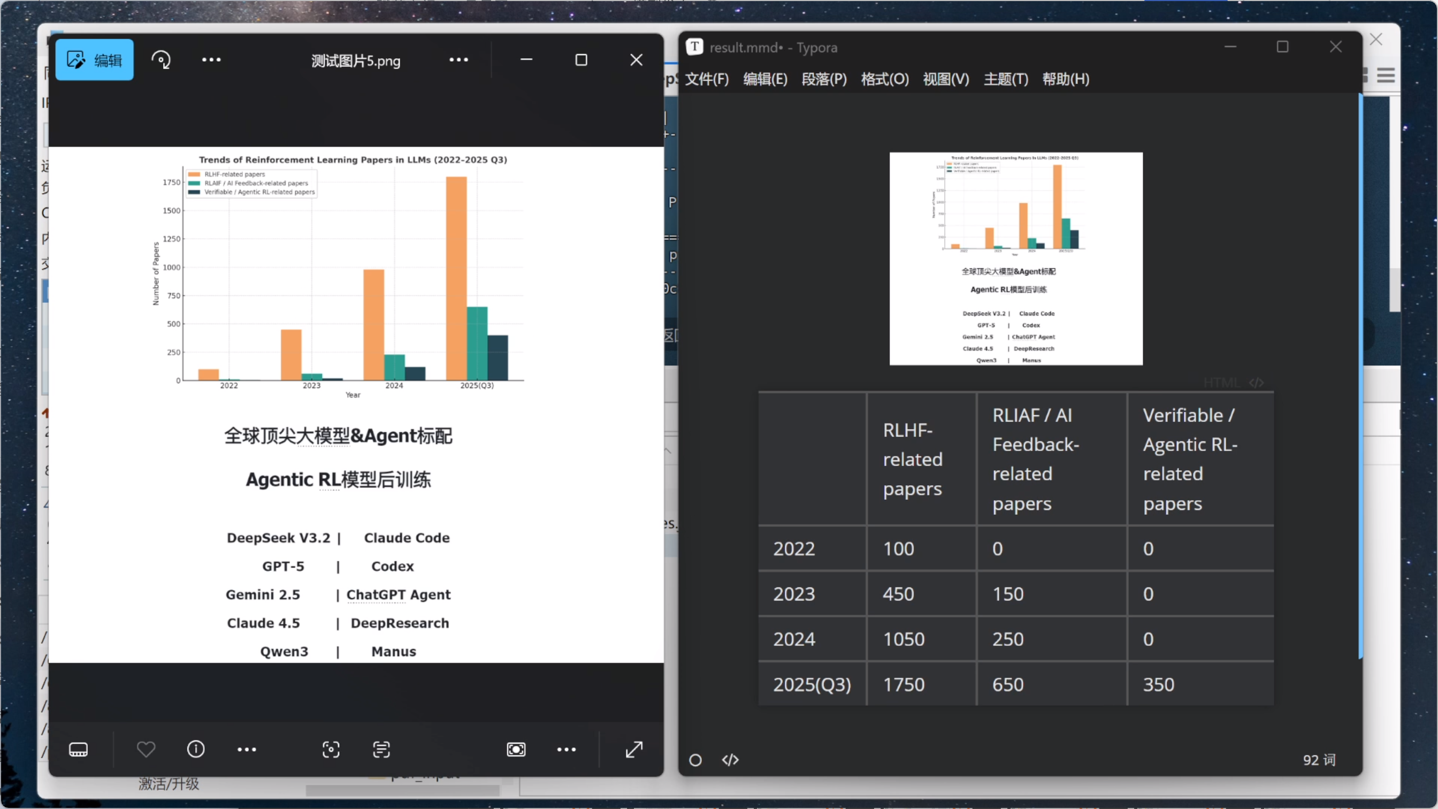Image resolution: width=1438 pixels, height=809 pixels.
Task: Click the 编辑 edit image button
Action: [94, 60]
